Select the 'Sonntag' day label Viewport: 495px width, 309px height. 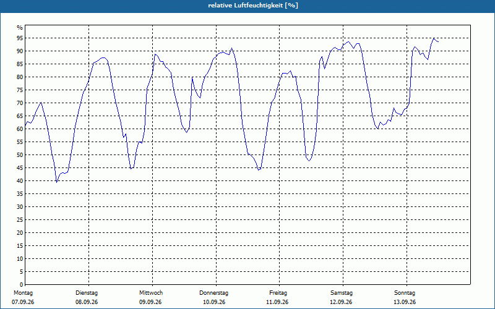(x=405, y=293)
